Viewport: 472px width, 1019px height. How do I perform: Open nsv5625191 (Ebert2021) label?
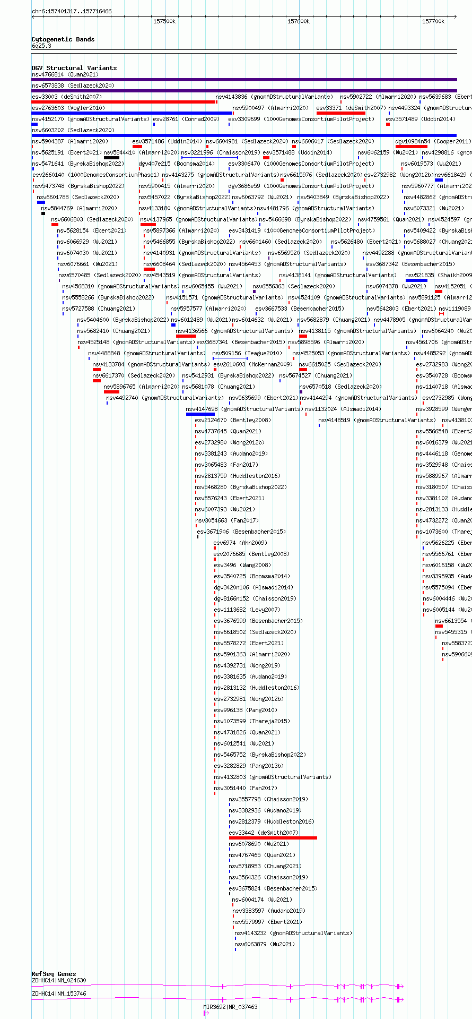[66, 152]
